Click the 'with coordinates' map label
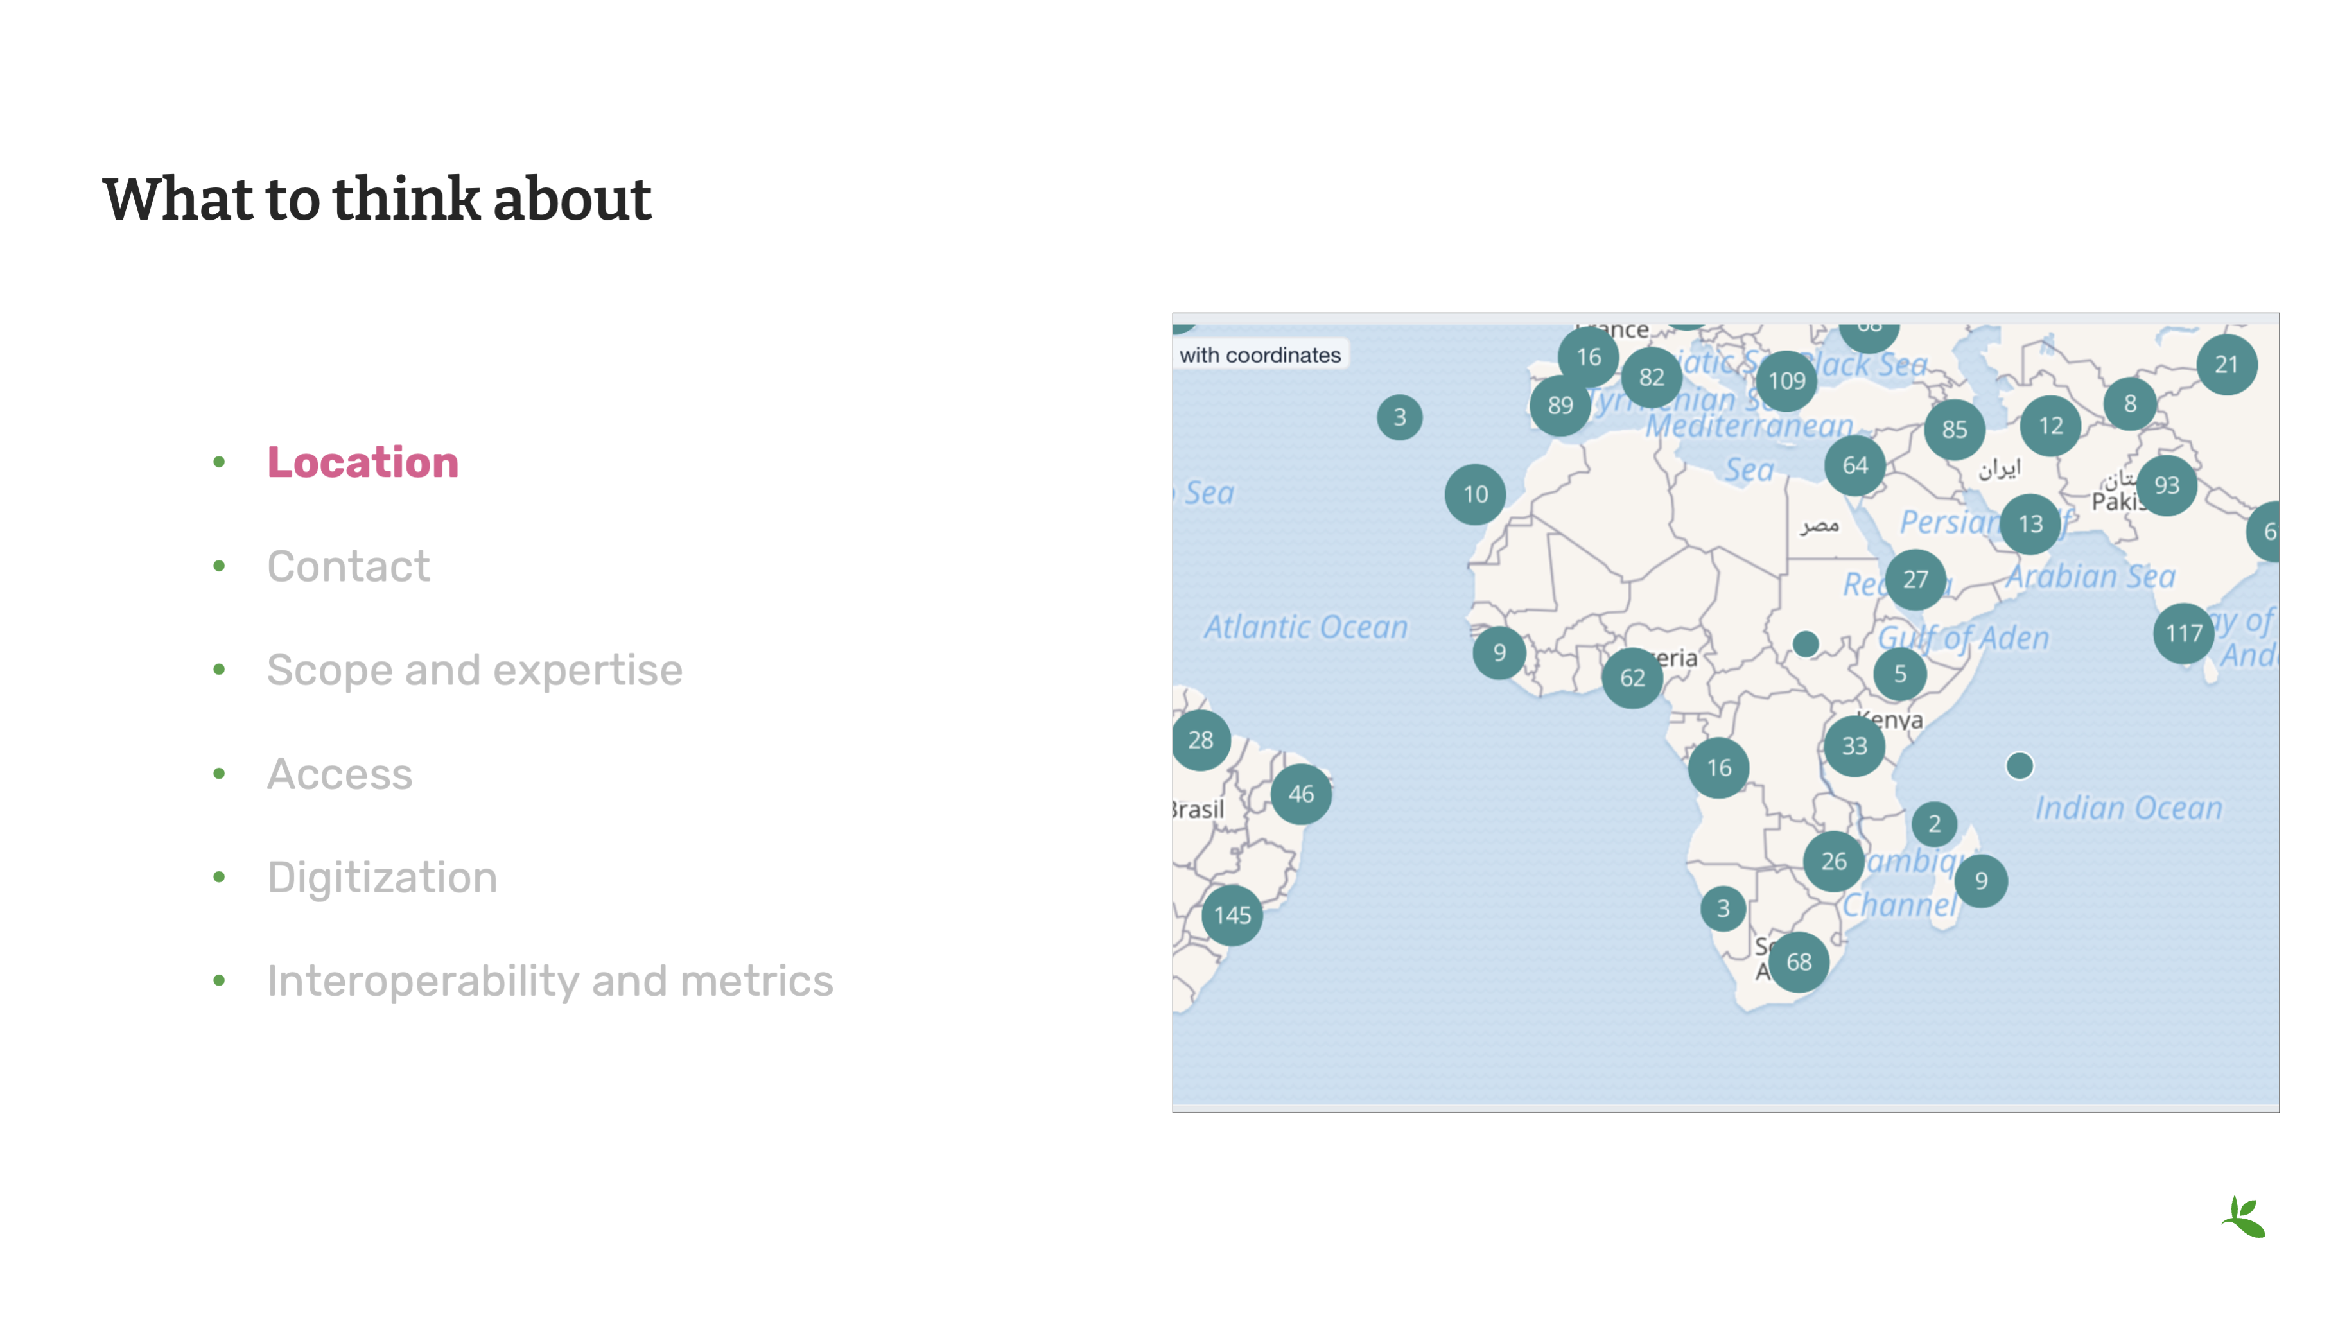The height and width of the screenshot is (1320, 2347). coord(1259,355)
